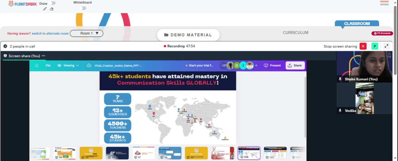Toggle the WhiteBoard switch
The width and height of the screenshot is (398, 161).
click(82, 8)
